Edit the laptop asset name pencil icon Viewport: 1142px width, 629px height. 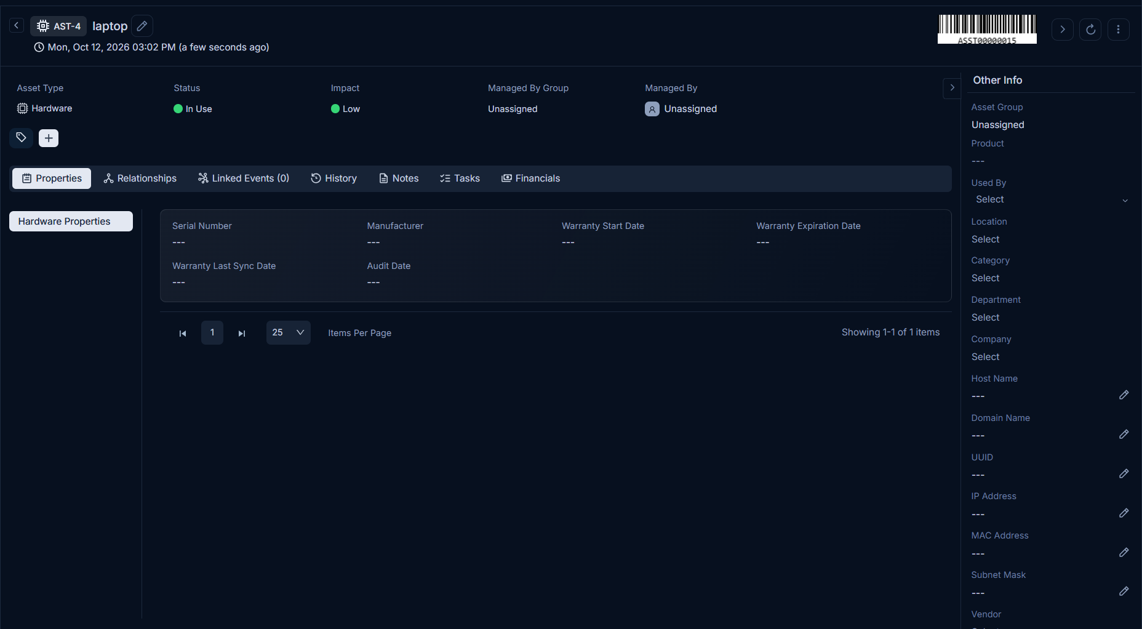point(142,26)
